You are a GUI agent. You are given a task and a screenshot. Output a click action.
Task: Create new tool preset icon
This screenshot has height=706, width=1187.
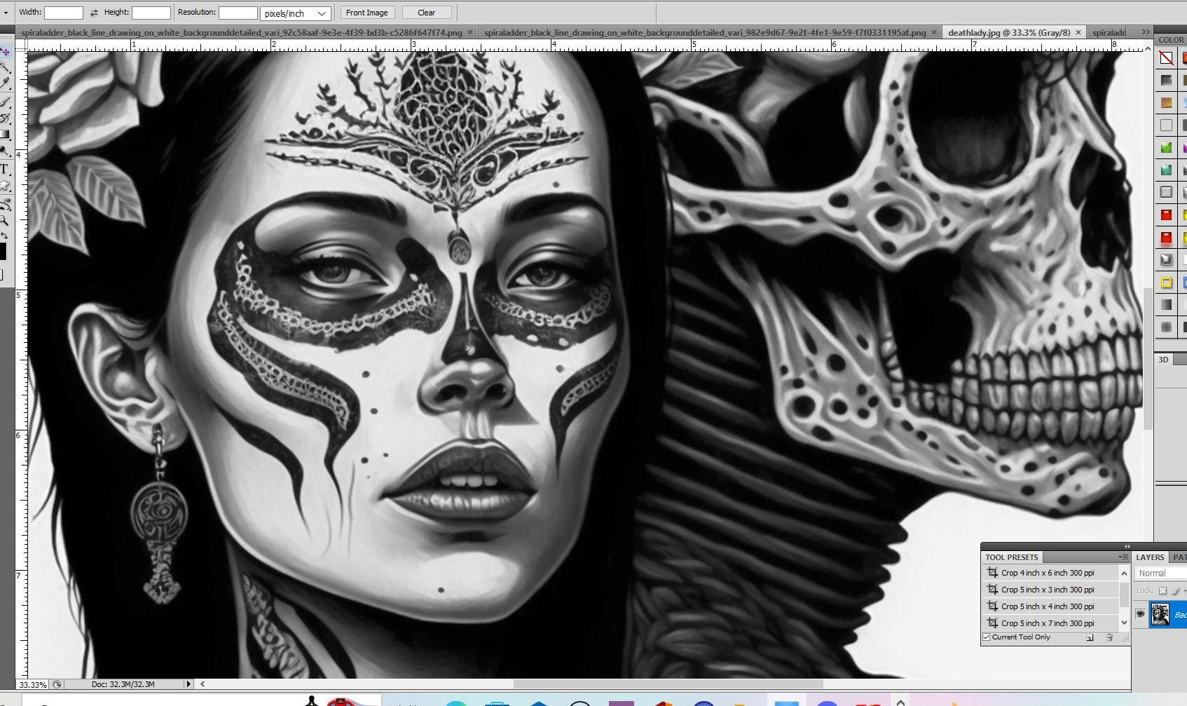tap(1090, 637)
